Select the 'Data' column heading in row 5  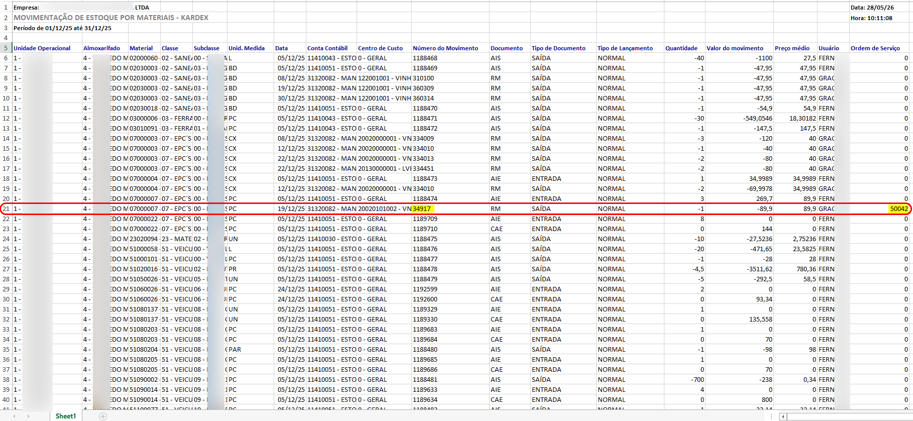tap(281, 48)
